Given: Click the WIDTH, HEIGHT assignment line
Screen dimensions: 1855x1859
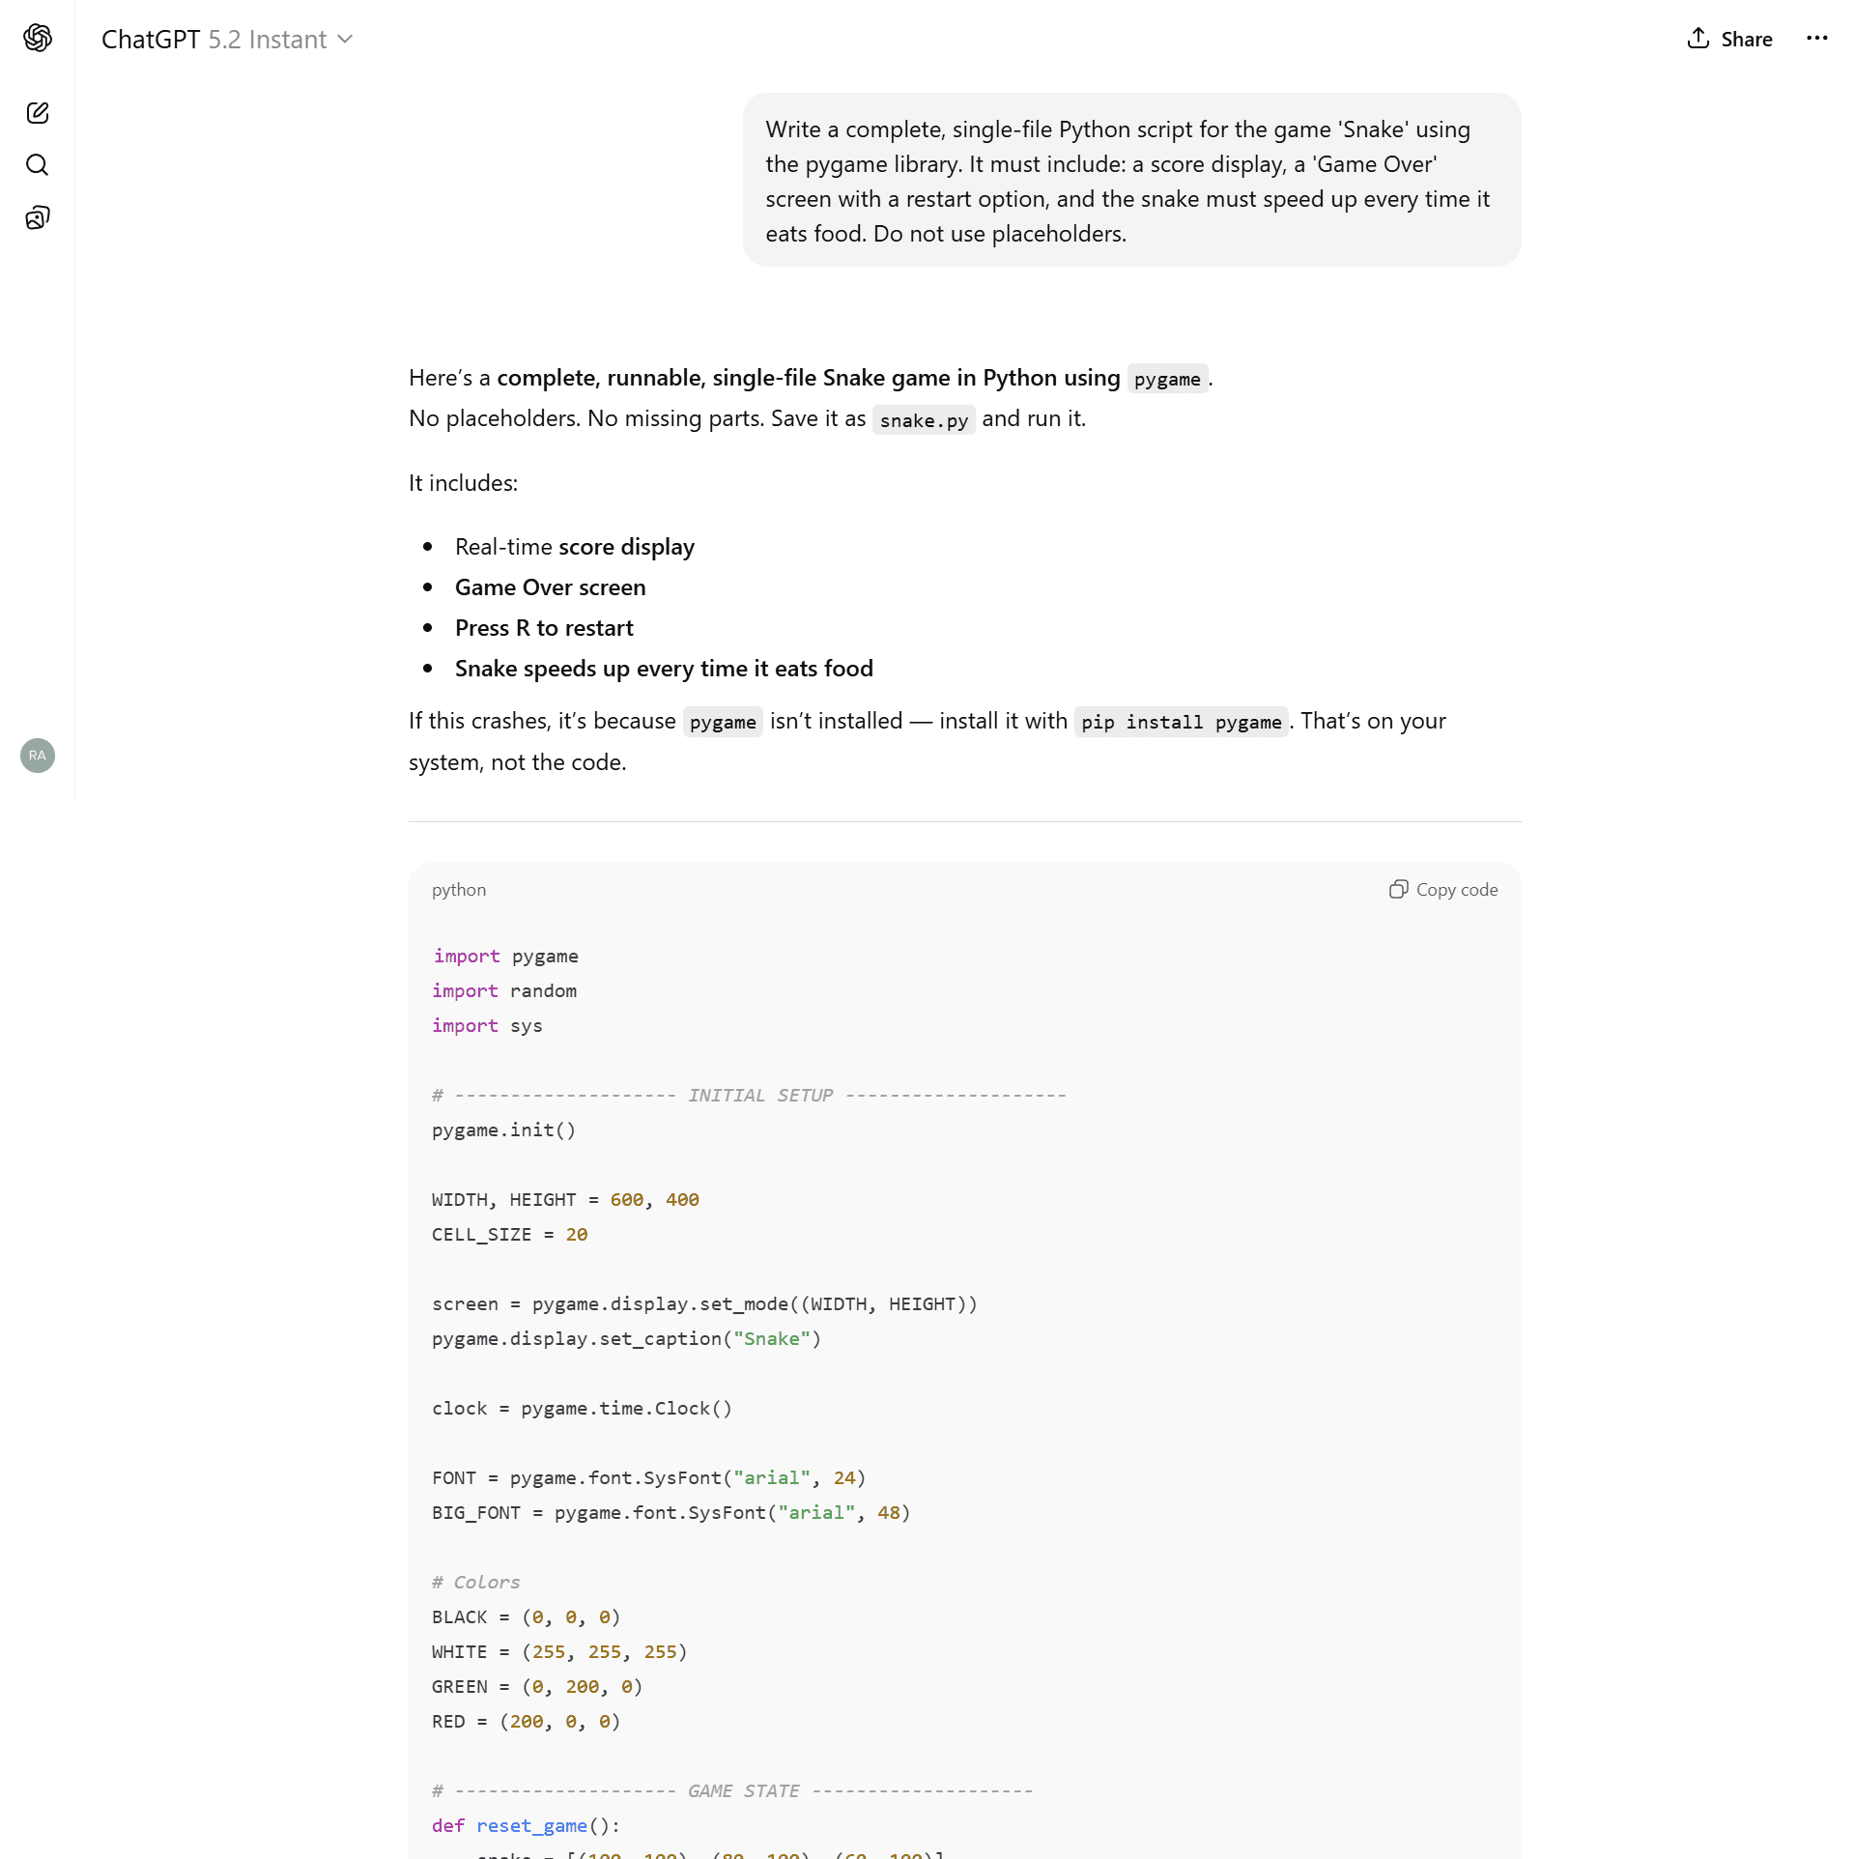Looking at the screenshot, I should [x=565, y=1200].
